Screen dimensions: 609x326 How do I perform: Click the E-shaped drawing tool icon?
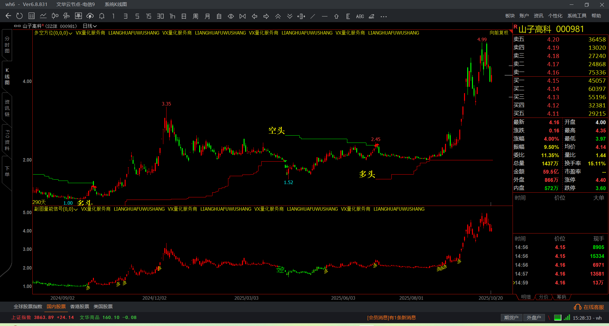348,16
